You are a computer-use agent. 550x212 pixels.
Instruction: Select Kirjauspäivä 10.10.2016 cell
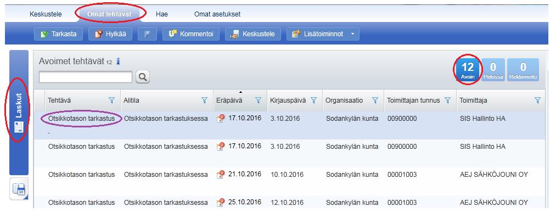(x=287, y=175)
